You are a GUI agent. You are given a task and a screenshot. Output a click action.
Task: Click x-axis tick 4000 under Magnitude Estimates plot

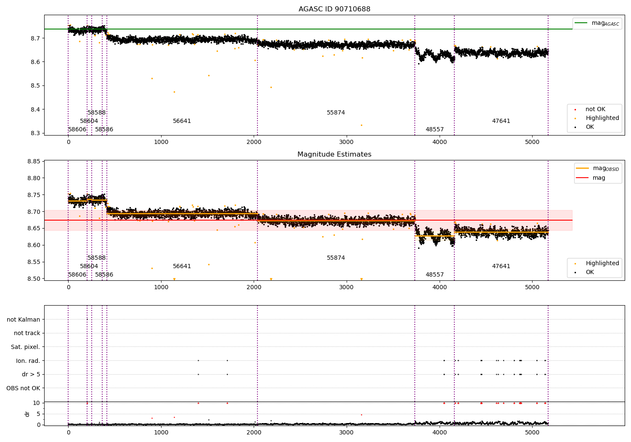[440, 288]
